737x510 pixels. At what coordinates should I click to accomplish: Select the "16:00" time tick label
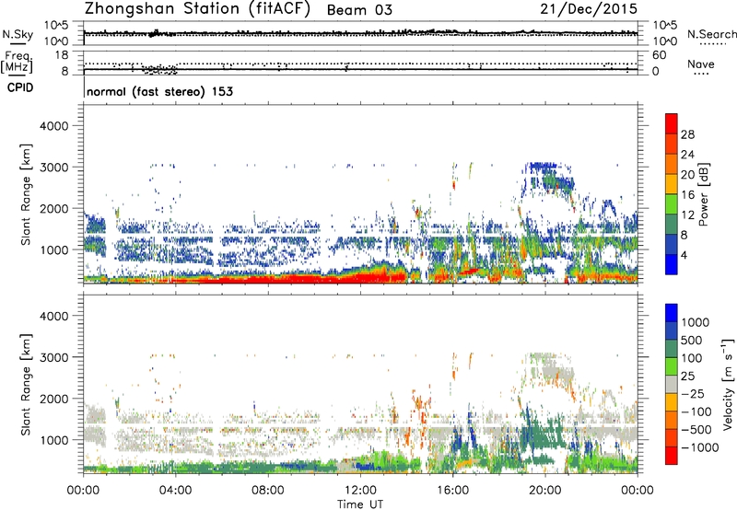click(452, 491)
